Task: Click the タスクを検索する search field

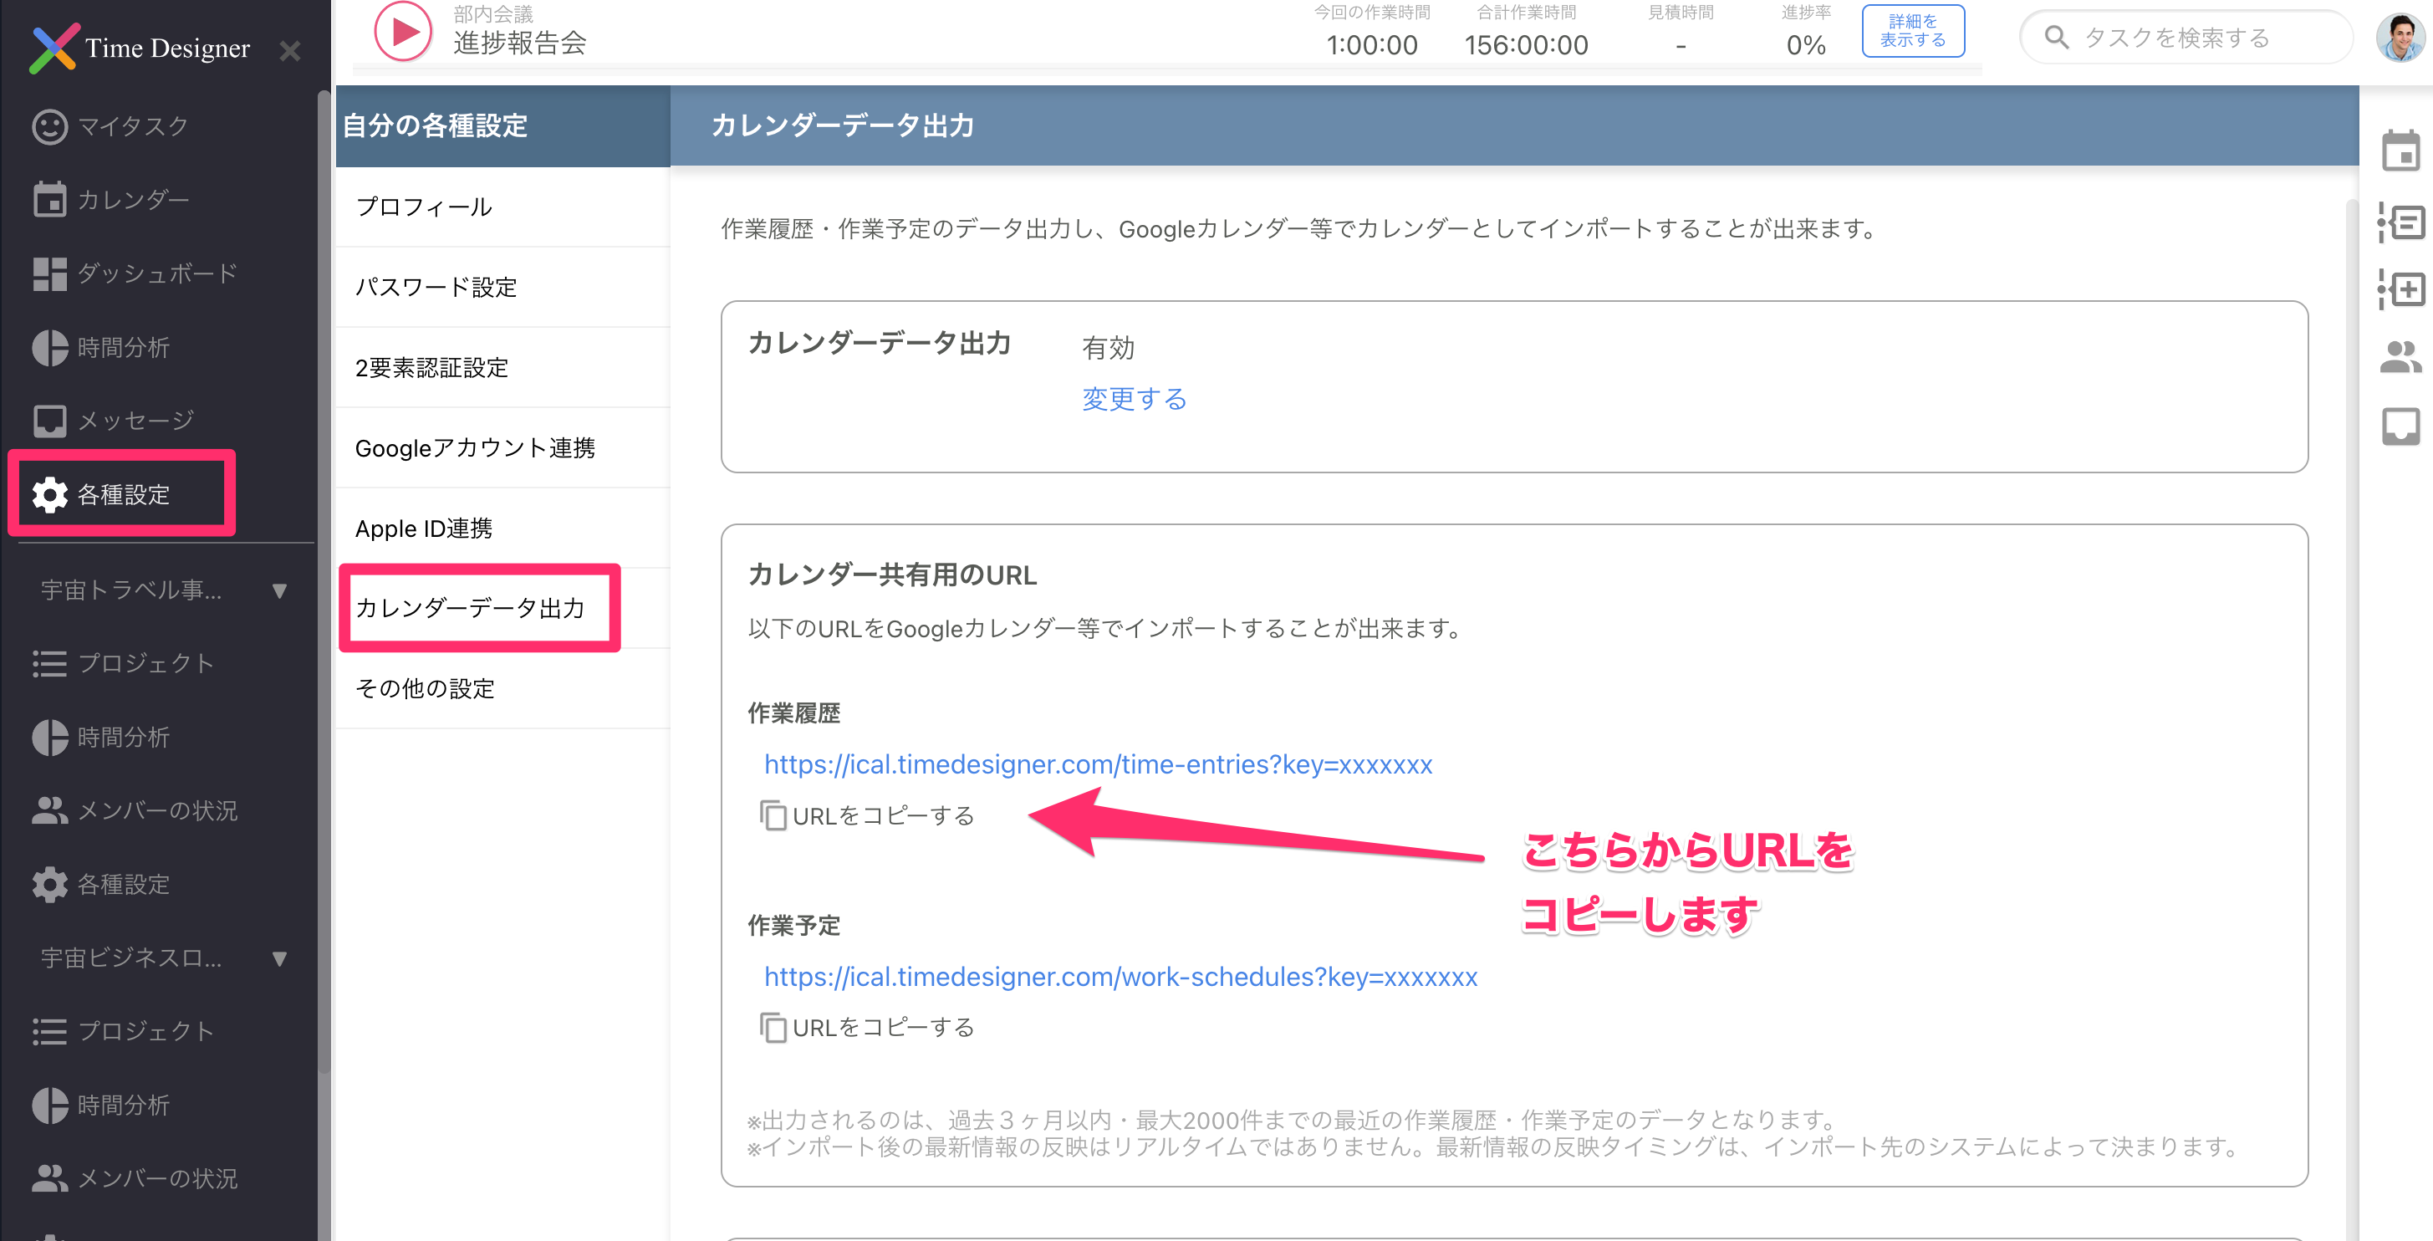Action: point(2184,37)
